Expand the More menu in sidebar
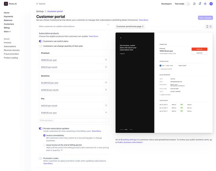 pyautogui.click(x=7, y=32)
